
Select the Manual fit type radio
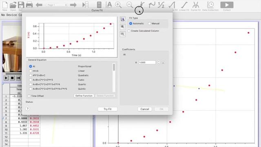click(x=150, y=24)
